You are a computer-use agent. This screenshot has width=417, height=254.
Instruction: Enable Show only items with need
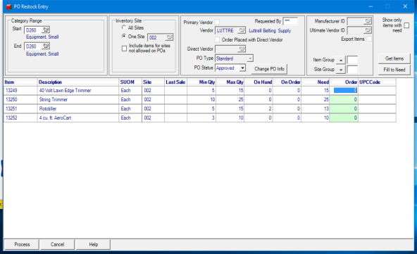pyautogui.click(x=406, y=25)
